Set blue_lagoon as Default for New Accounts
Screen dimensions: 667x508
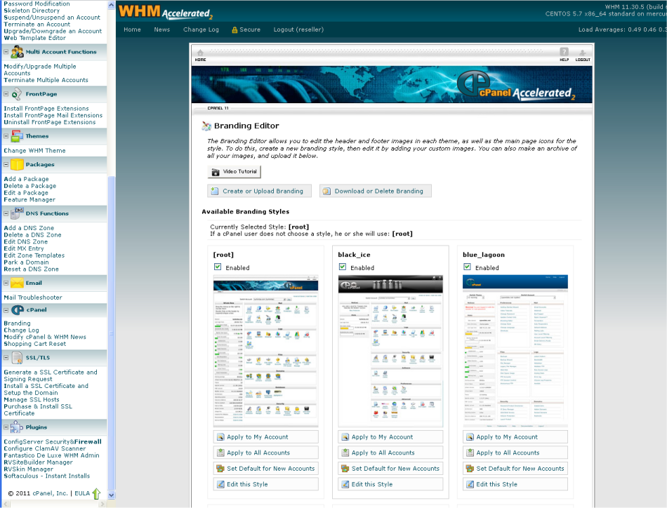pyautogui.click(x=515, y=469)
